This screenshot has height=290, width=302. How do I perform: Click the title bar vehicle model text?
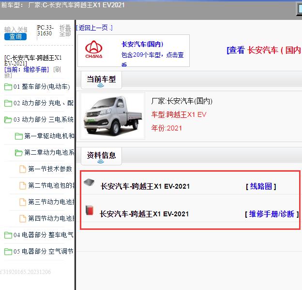tap(62, 5)
